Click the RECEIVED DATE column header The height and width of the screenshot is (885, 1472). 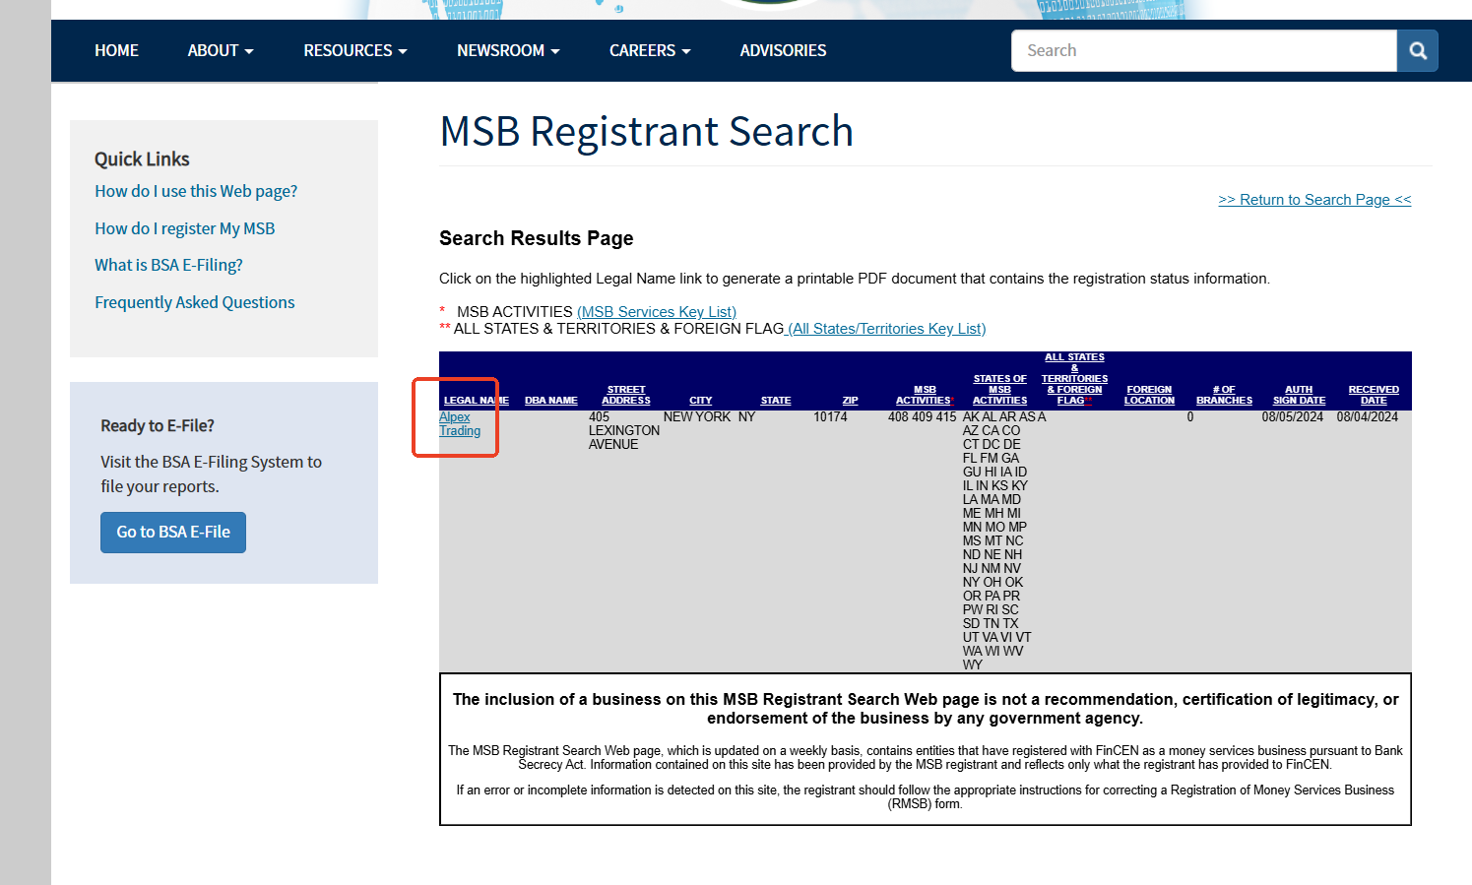pyautogui.click(x=1373, y=395)
